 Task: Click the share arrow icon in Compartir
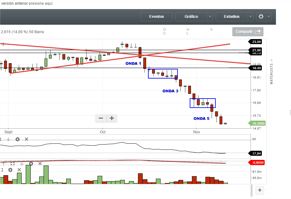coord(258,32)
